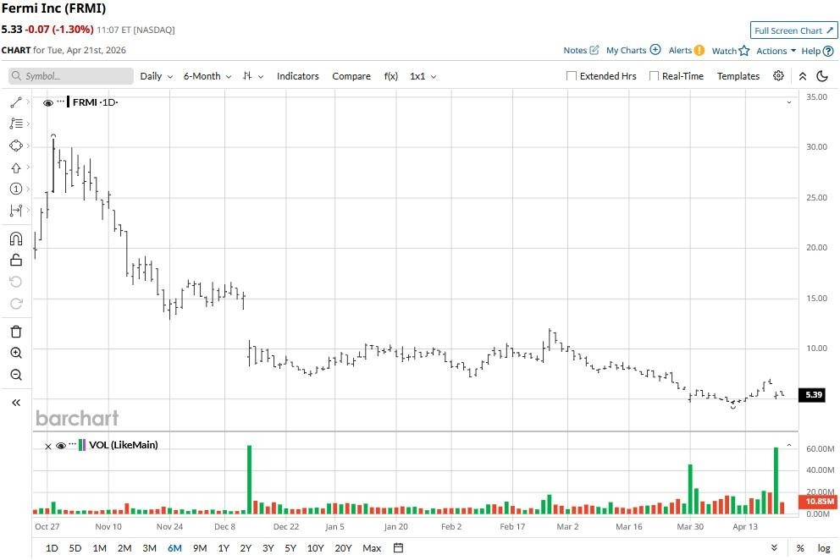This screenshot has height=560, width=840.
Task: Open the custom date range calendar
Action: 398,547
